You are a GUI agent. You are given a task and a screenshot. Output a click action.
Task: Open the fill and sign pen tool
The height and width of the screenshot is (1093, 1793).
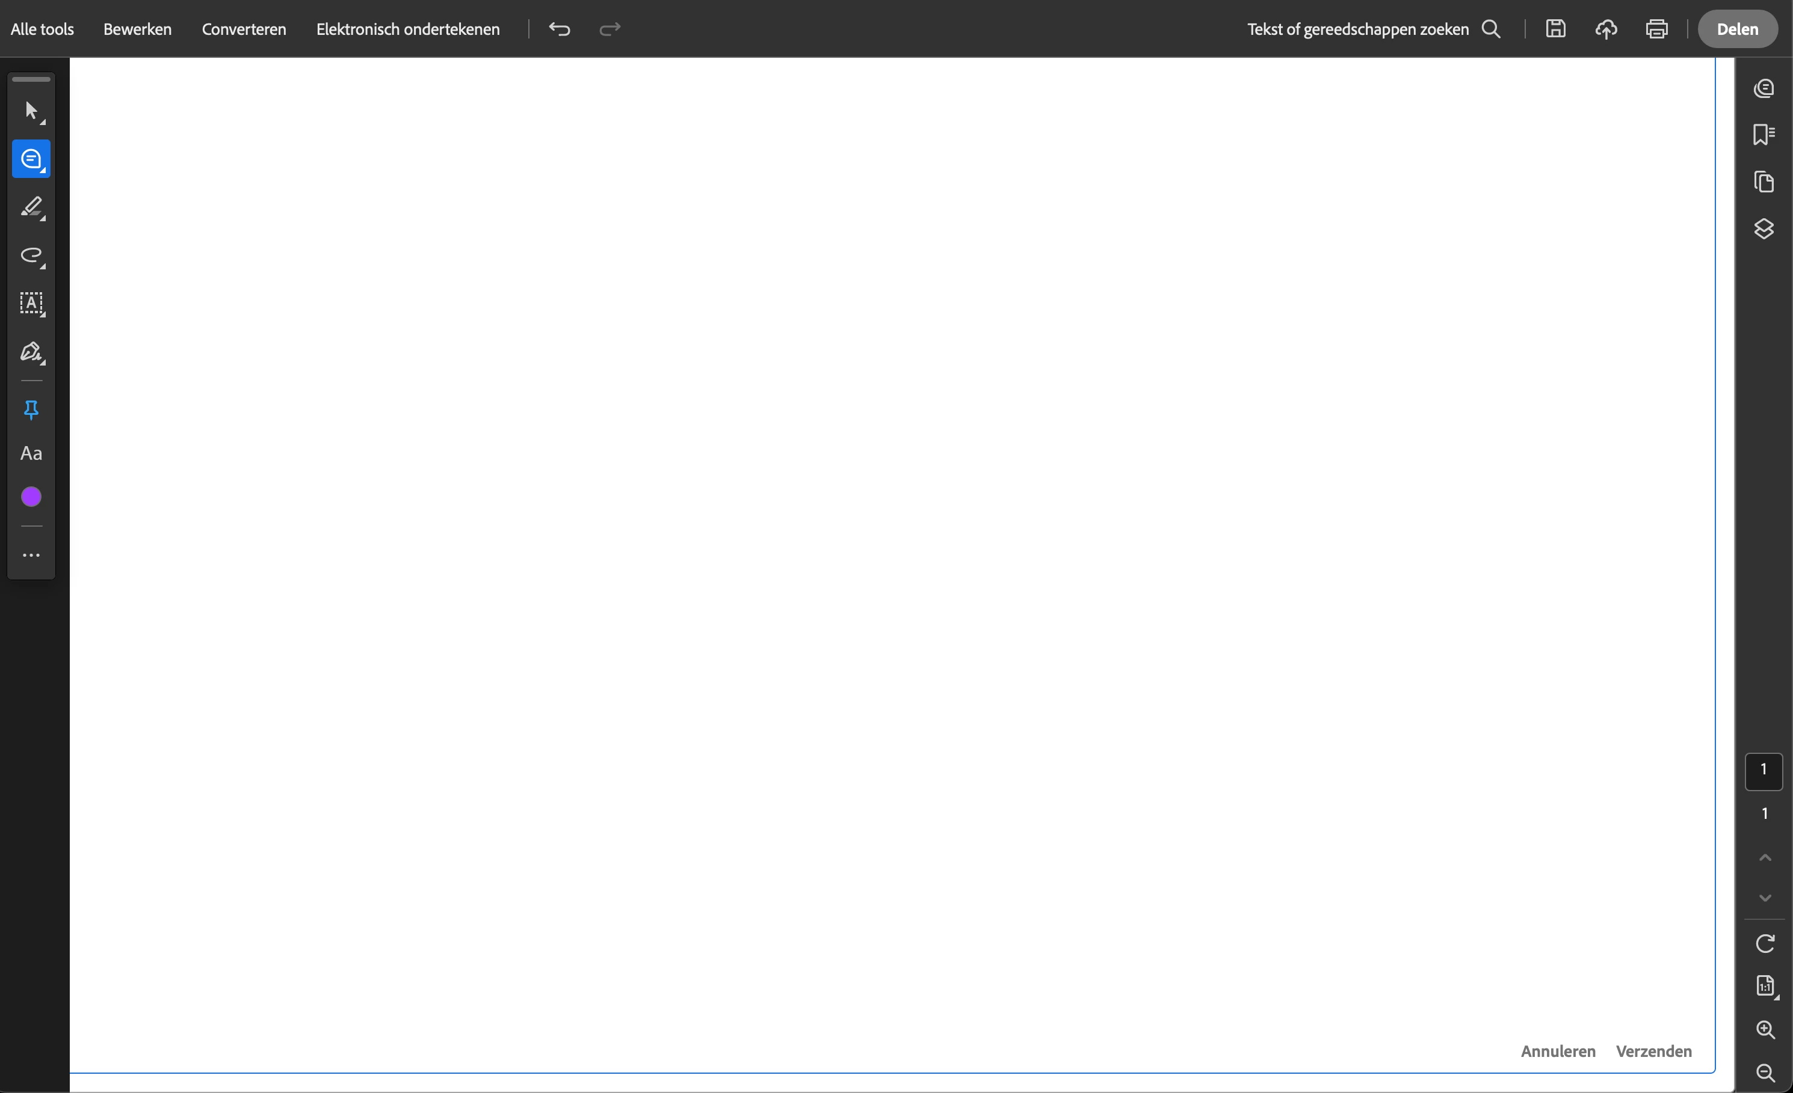point(31,352)
